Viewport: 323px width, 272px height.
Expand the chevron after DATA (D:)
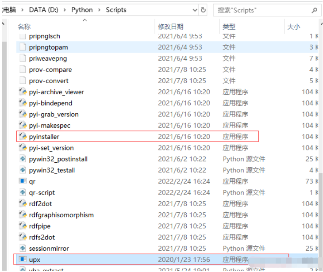click(x=65, y=10)
